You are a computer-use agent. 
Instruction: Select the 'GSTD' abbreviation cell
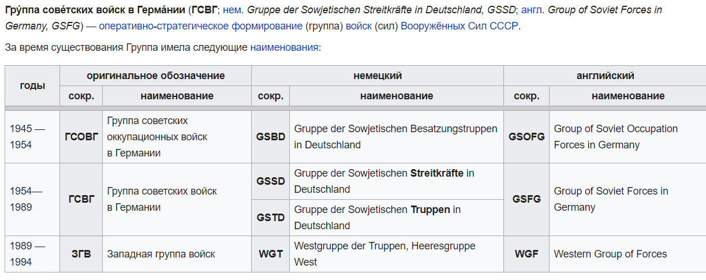coord(271,218)
